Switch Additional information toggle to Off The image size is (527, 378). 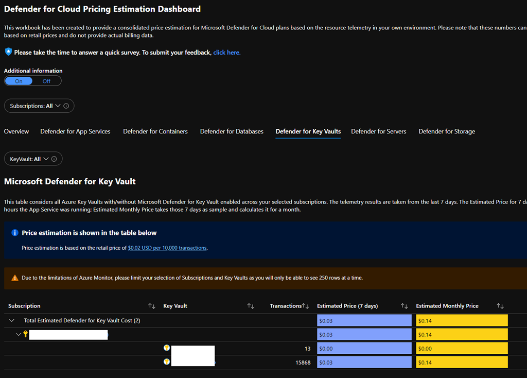tap(47, 81)
